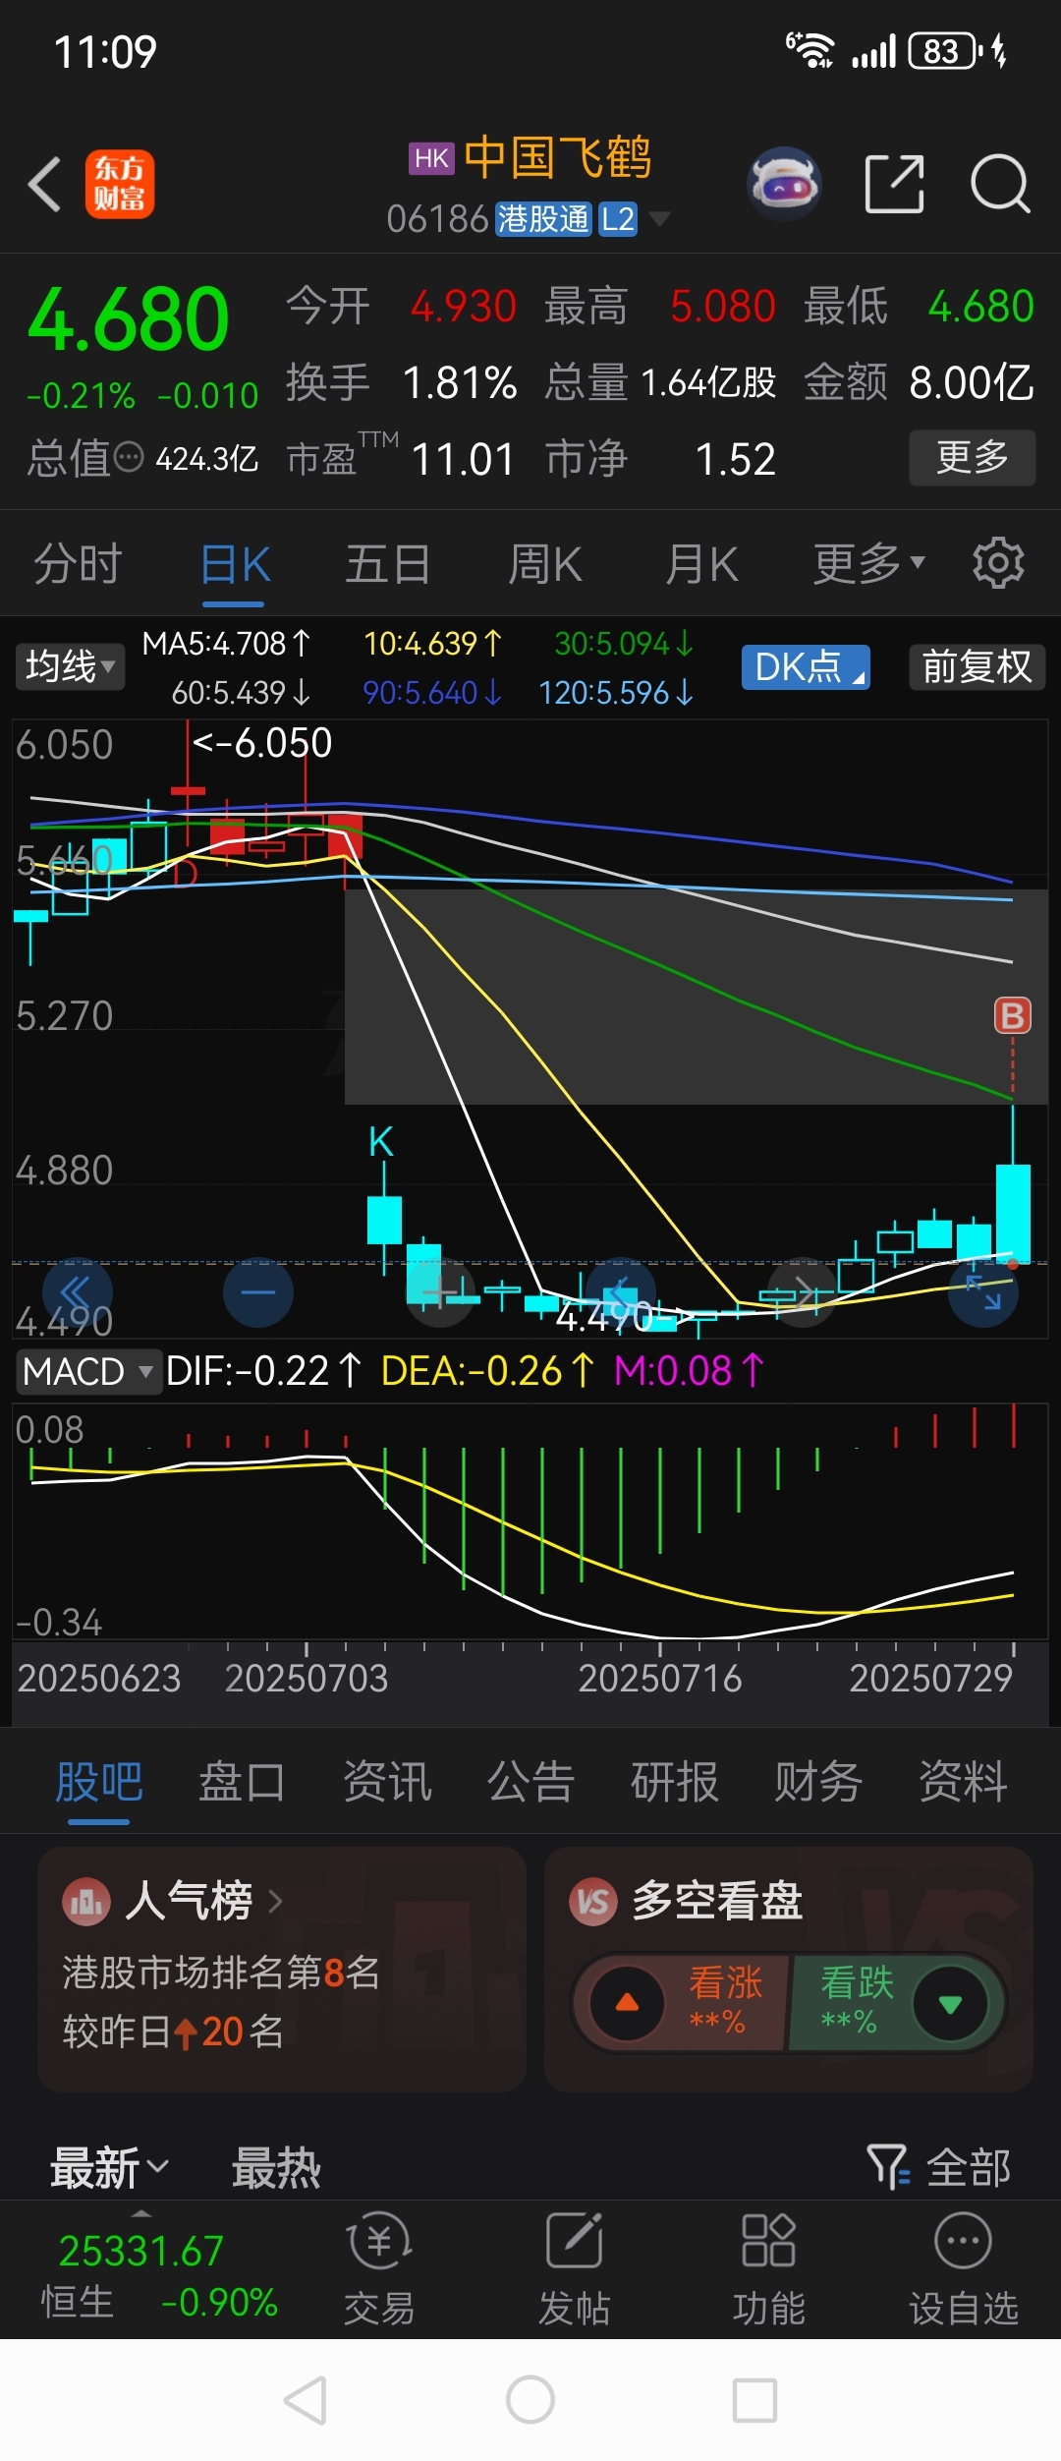1061x2461 pixels.
Task: Tap 发帖 post icon in bottom bar
Action: 574,2241
